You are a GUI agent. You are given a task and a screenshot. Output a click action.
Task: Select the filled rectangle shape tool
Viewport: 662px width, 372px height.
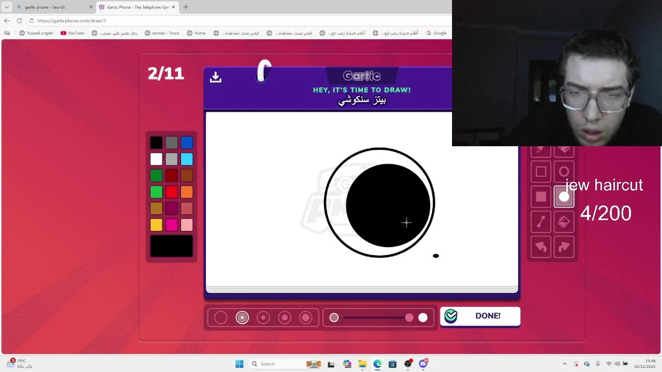pyautogui.click(x=541, y=197)
